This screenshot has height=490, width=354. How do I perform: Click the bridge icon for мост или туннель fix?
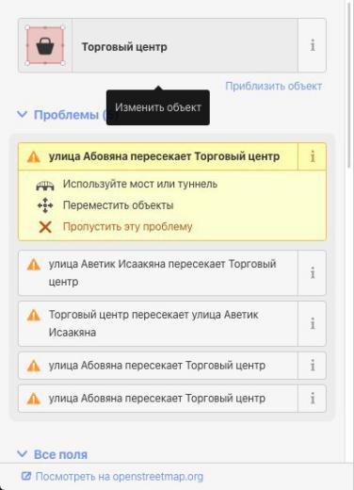point(45,186)
